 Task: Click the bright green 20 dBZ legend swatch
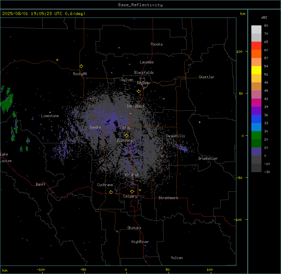pos(256,135)
